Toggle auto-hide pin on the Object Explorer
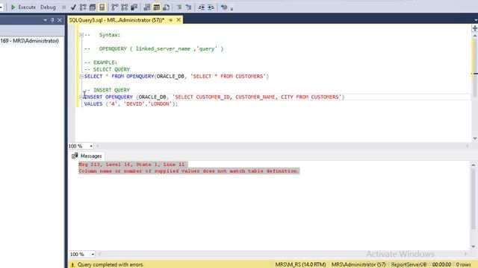The height and width of the screenshot is (268, 478). (52, 20)
